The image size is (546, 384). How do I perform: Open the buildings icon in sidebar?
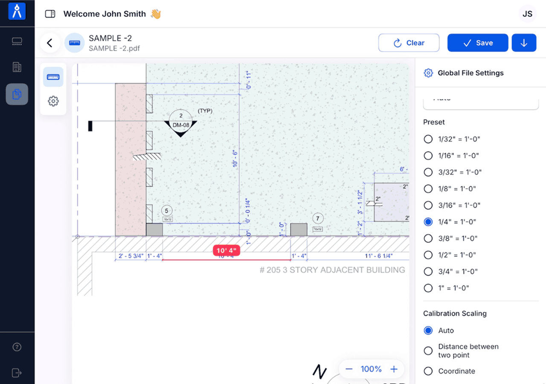(x=17, y=67)
